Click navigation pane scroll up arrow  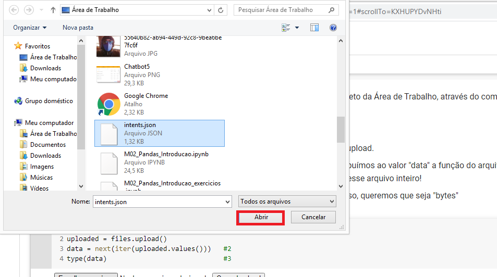click(81, 41)
